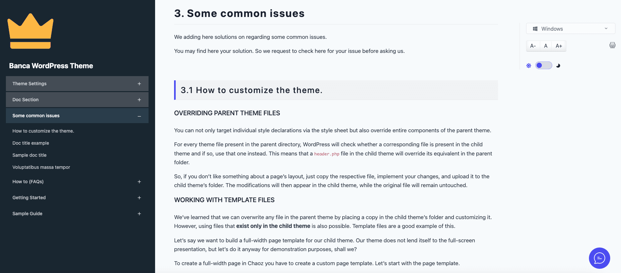621x273 pixels.
Task: Open Voluptatibus massa tempor page
Action: click(x=41, y=167)
